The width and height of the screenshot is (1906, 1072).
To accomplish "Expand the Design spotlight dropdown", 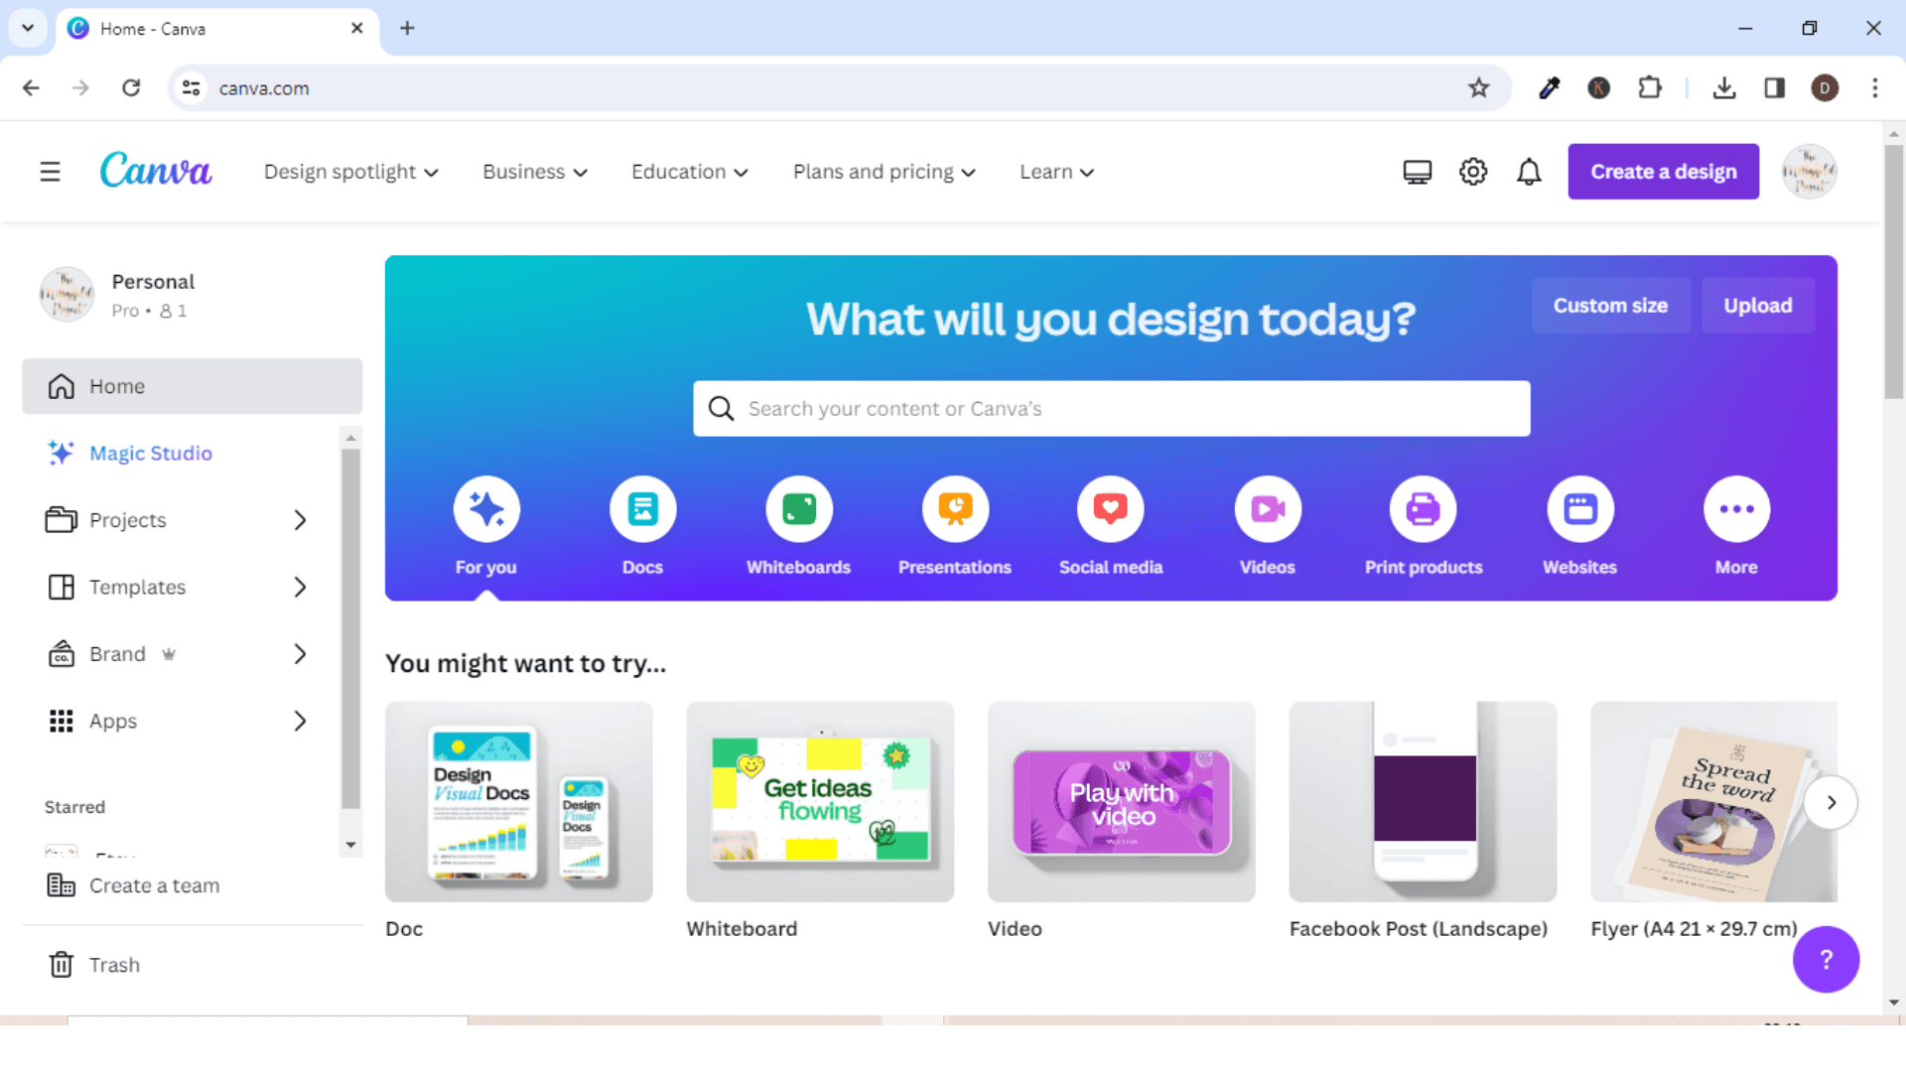I will tap(351, 172).
